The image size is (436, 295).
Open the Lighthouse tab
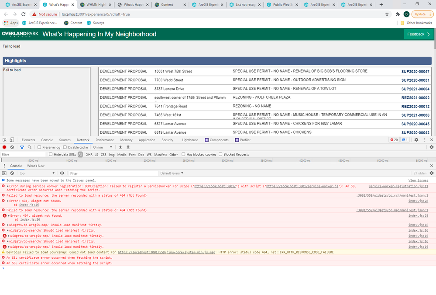coord(190,140)
